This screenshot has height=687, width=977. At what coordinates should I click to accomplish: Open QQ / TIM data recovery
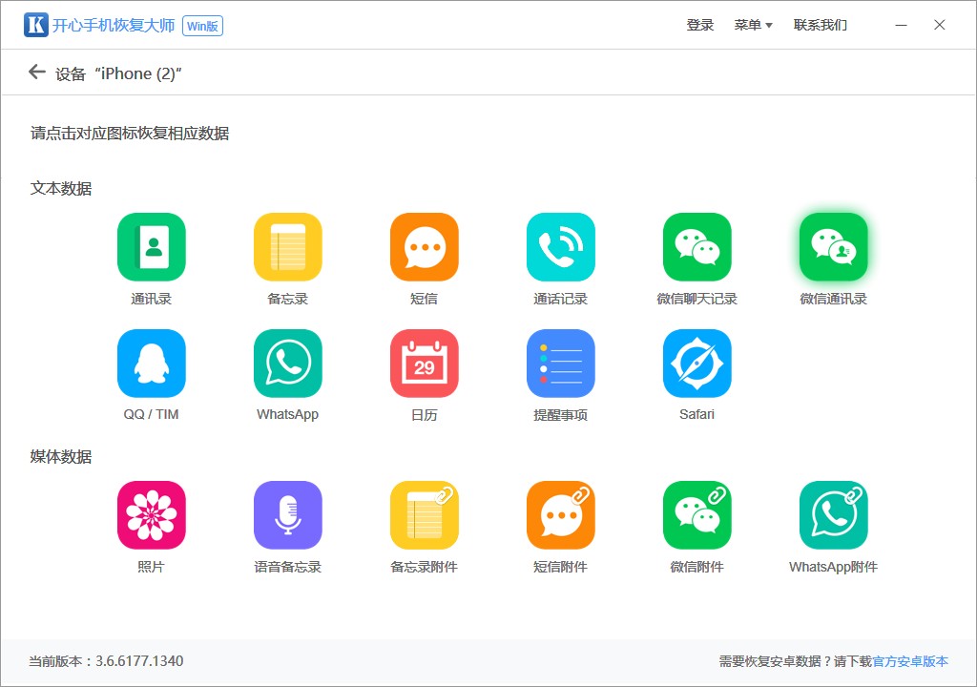[x=151, y=363]
